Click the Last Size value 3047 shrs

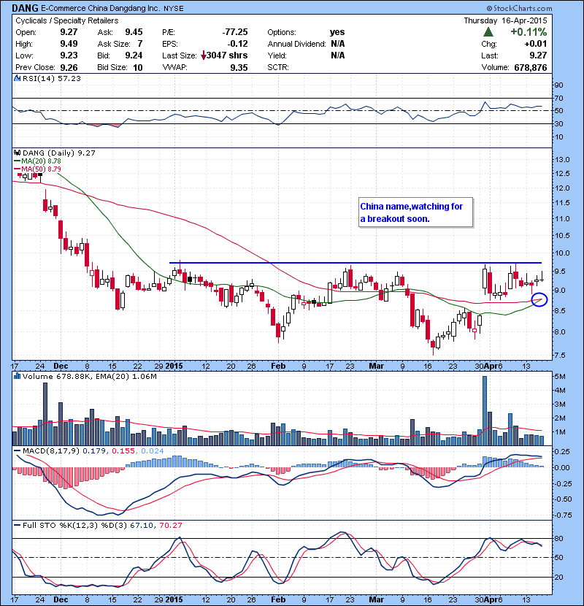point(227,55)
